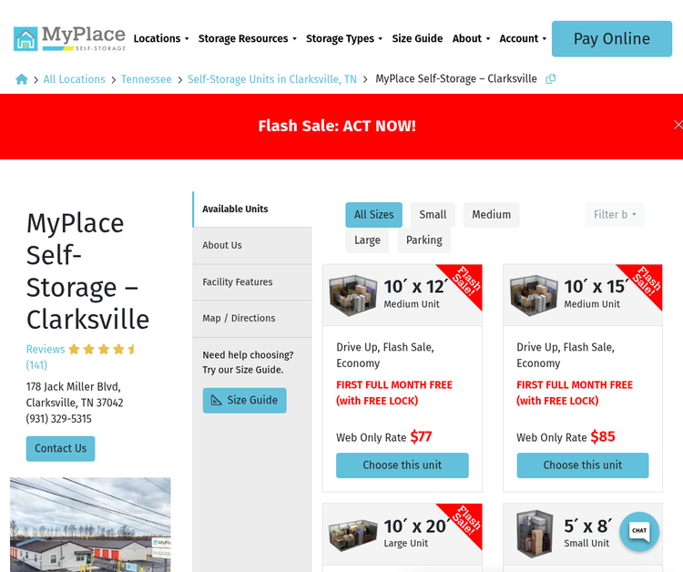Screen dimensions: 683x572
Task: Click the 10' x 20' large unit image
Action: click(x=352, y=534)
